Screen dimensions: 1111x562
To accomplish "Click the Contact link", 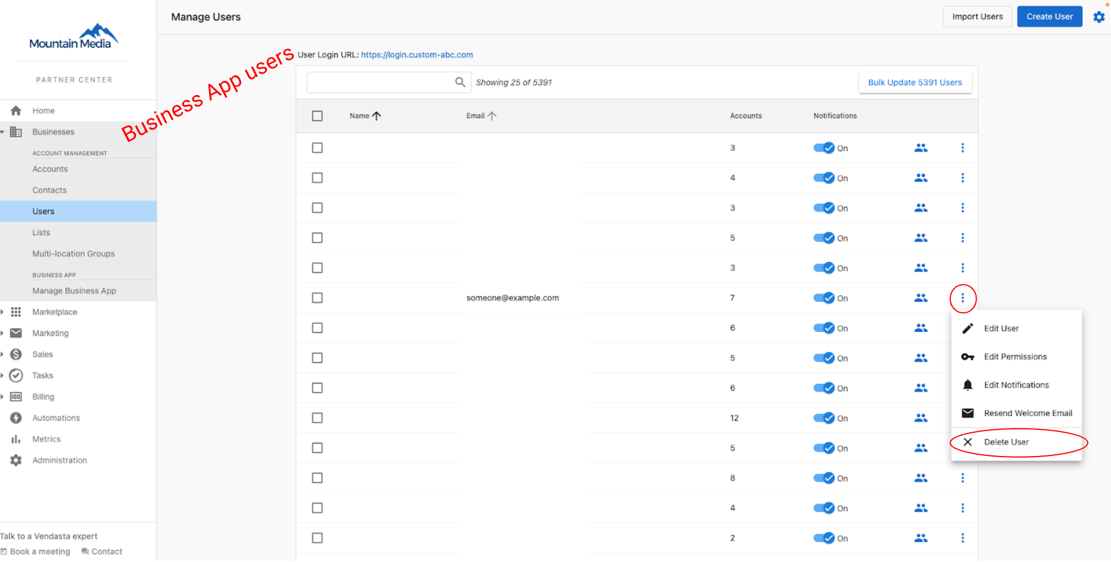I will [x=102, y=552].
